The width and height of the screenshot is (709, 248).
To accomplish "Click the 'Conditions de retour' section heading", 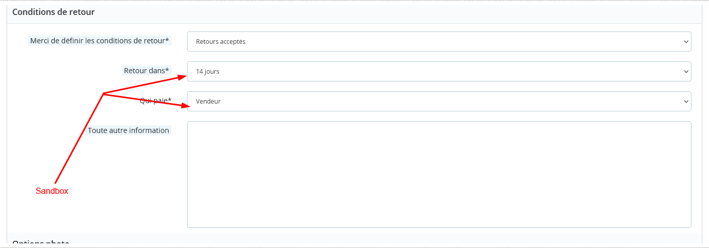I will tap(53, 12).
